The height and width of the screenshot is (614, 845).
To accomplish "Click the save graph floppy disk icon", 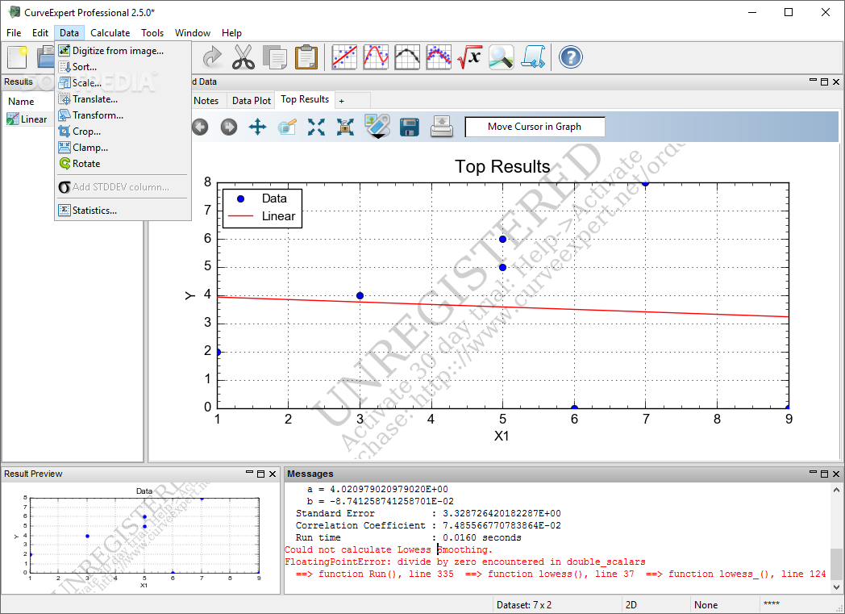I will (x=410, y=127).
